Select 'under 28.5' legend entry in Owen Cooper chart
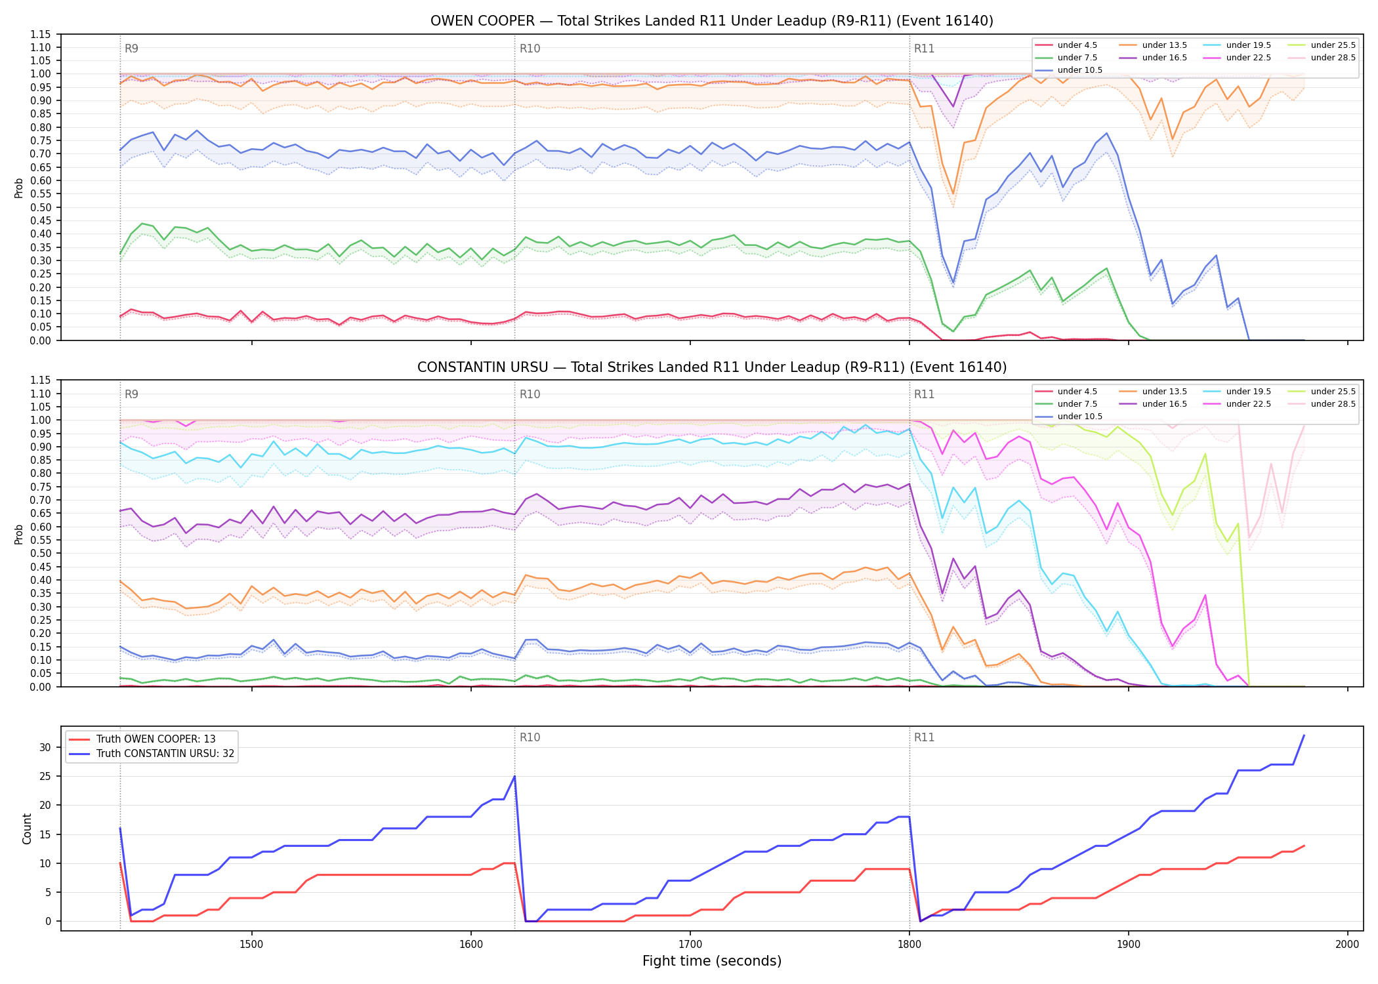 click(x=1322, y=58)
